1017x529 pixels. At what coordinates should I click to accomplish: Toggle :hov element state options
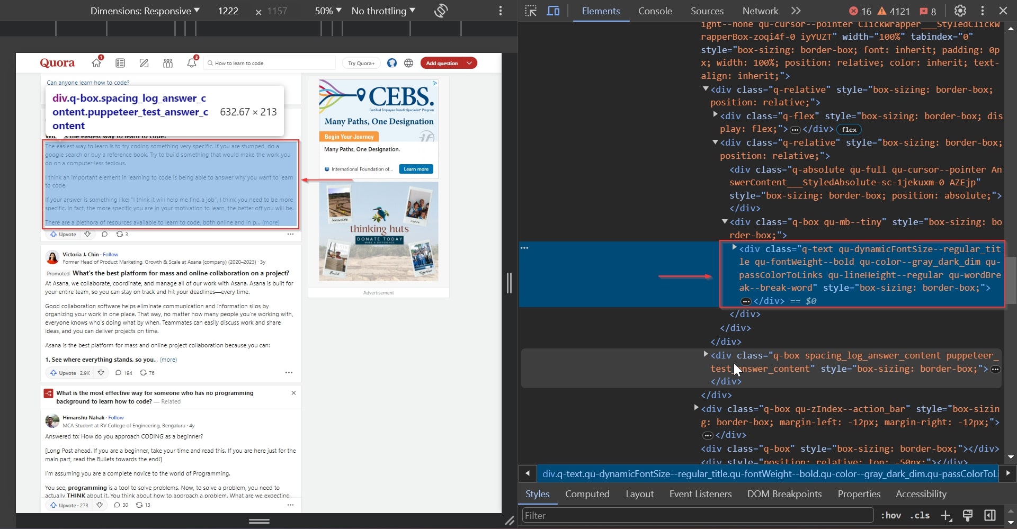891,515
